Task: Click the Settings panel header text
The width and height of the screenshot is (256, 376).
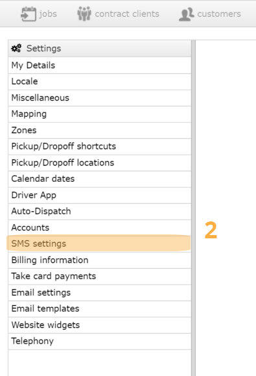Action: (44, 49)
